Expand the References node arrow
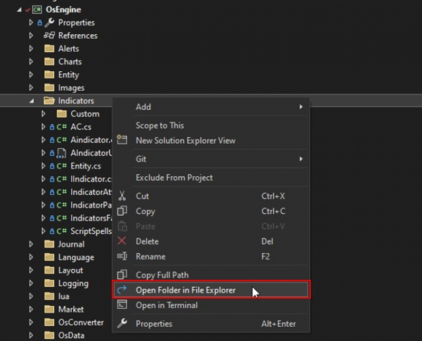The image size is (422, 341). [31, 35]
